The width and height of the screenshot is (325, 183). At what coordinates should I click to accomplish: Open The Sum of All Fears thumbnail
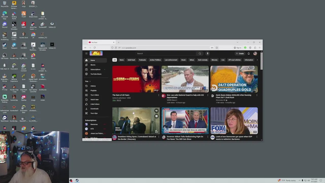tap(136, 79)
